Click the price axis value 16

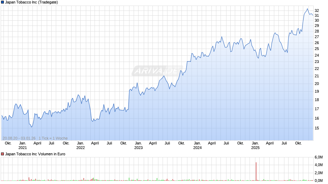point(317,118)
